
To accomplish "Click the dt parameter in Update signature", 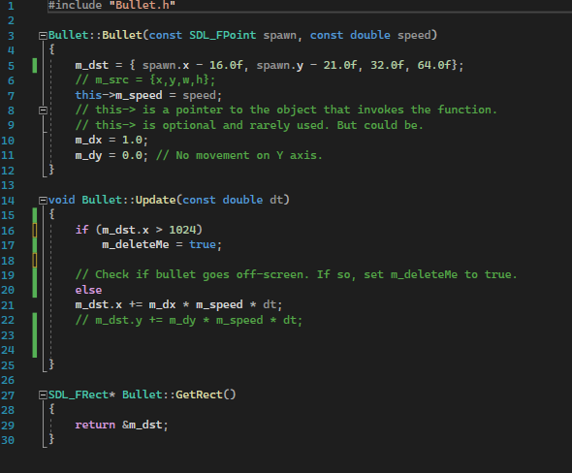I will point(276,200).
